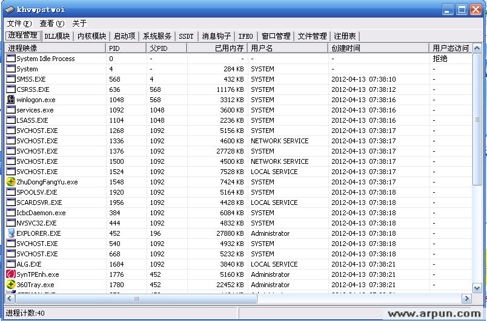Click icon of SVCHOST.EXE with PID 1268
The height and width of the screenshot is (321, 487).
11,130
